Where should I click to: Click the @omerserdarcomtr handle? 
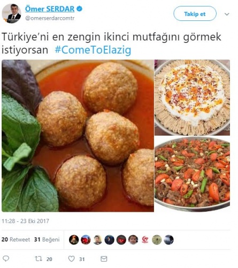50,18
